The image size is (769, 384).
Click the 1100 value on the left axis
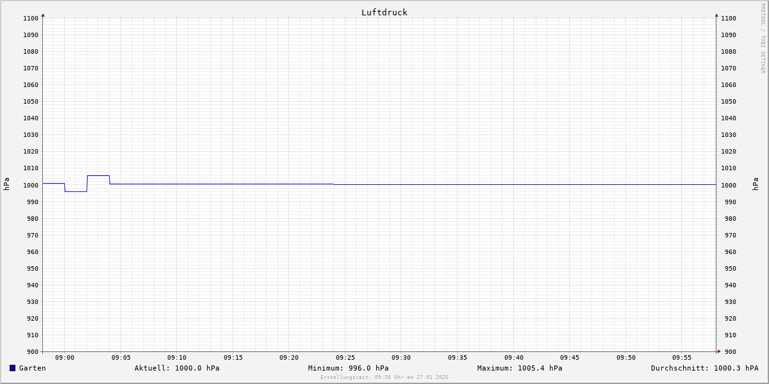coord(31,19)
